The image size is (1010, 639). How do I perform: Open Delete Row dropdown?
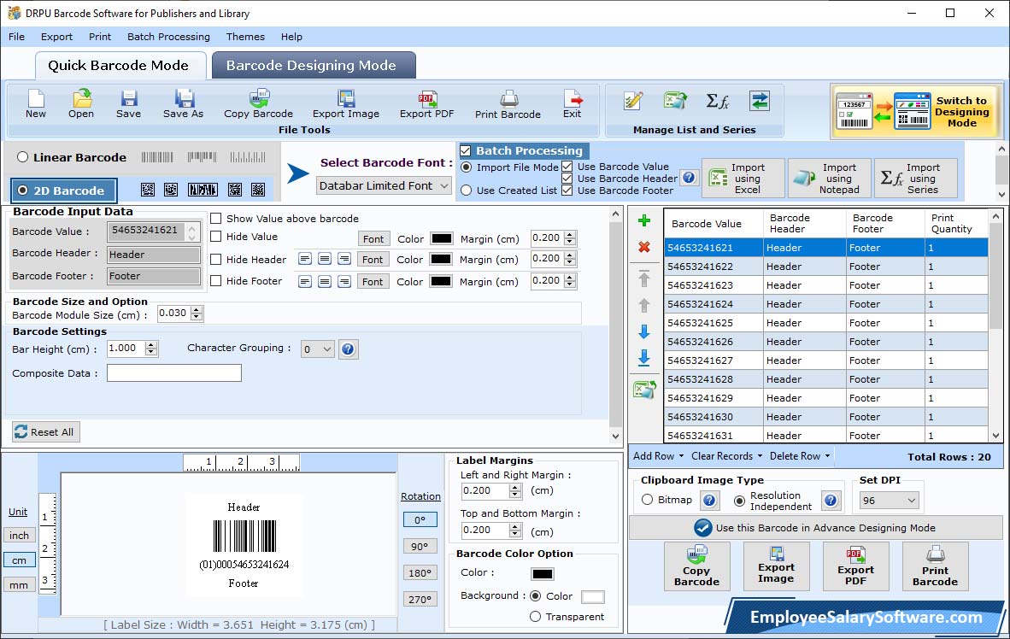point(800,456)
